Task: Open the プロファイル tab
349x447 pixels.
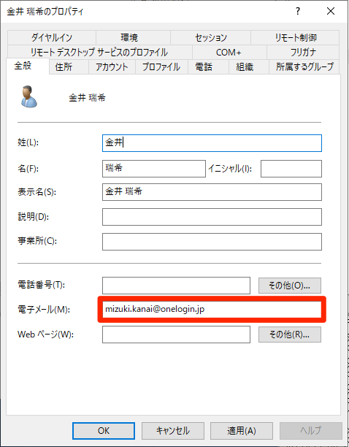Action: 161,67
